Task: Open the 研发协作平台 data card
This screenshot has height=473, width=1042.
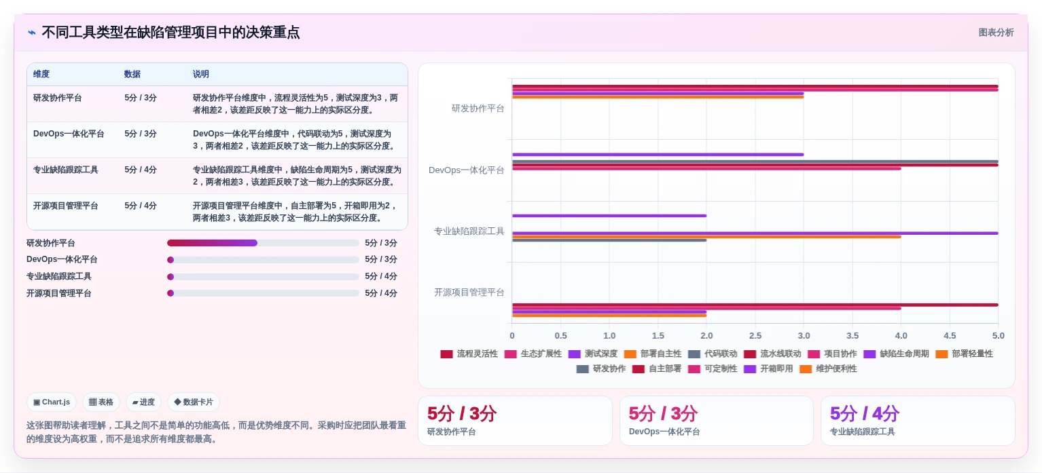Action: (515, 421)
